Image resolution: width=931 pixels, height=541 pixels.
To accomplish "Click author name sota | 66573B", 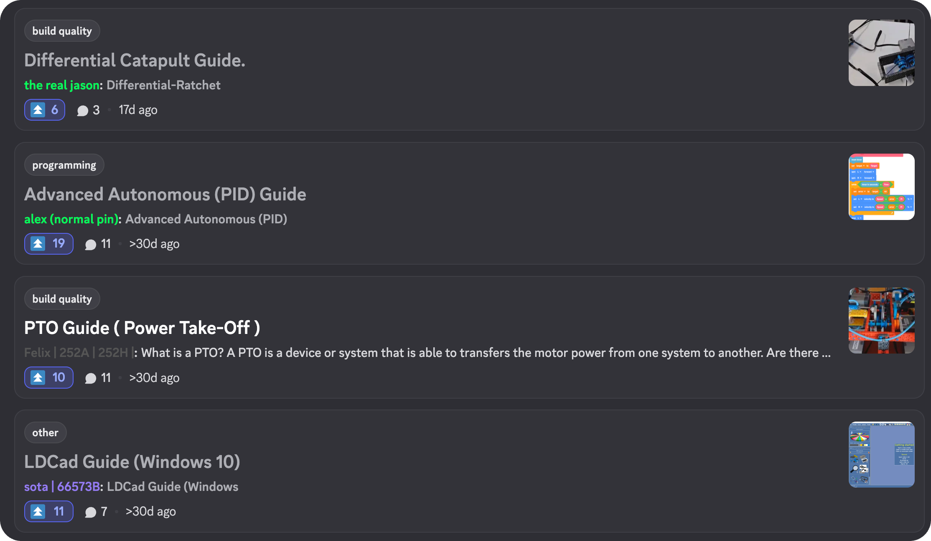I will 62,487.
